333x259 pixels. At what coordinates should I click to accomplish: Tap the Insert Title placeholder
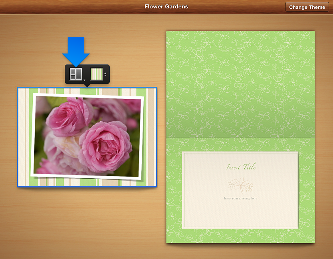click(240, 167)
